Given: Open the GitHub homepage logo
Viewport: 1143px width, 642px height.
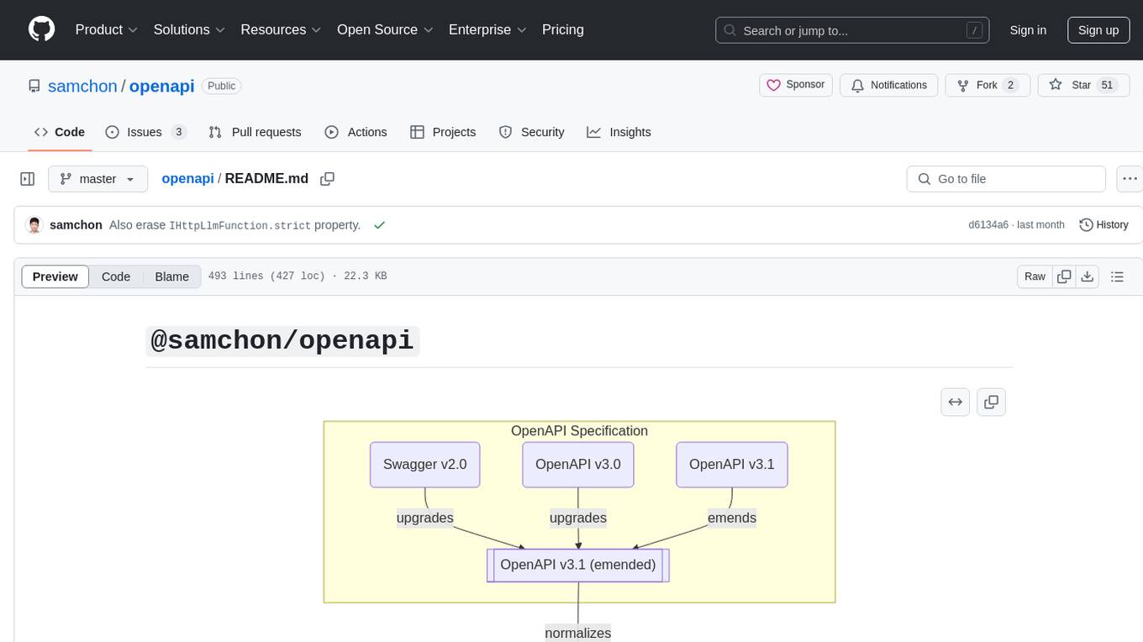Looking at the screenshot, I should (42, 29).
